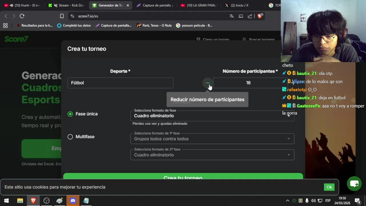Open Discord from the taskbar

(73, 201)
